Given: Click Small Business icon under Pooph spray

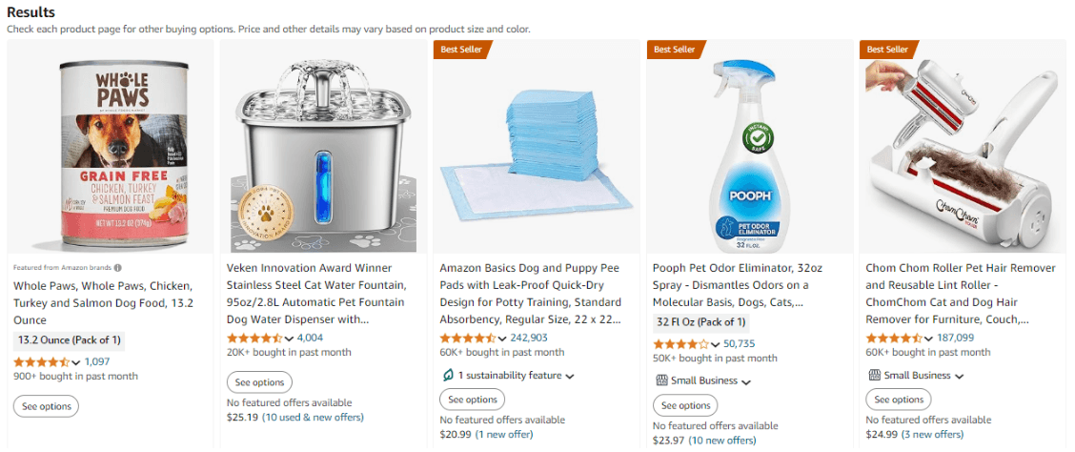Looking at the screenshot, I should [661, 380].
